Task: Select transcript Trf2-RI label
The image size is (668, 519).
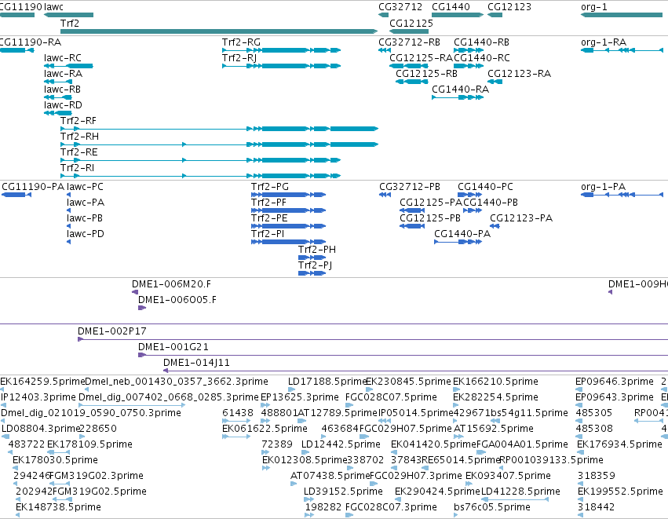Action: pos(77,168)
